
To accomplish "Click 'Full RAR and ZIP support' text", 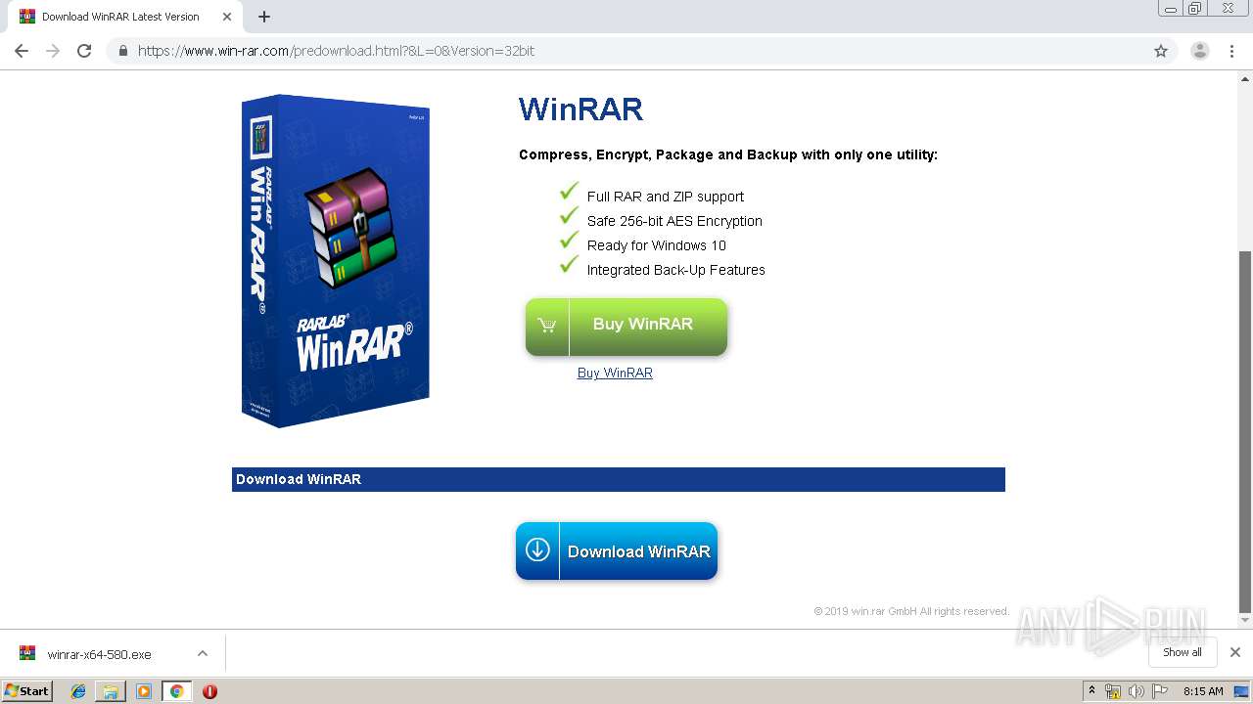I will point(666,197).
